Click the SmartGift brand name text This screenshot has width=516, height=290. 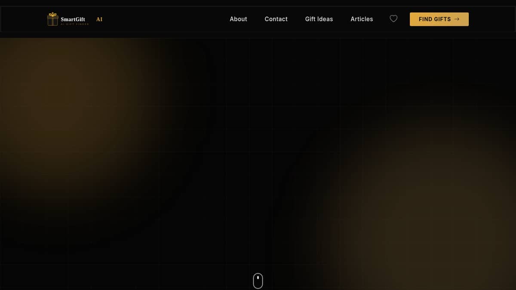pyautogui.click(x=73, y=19)
